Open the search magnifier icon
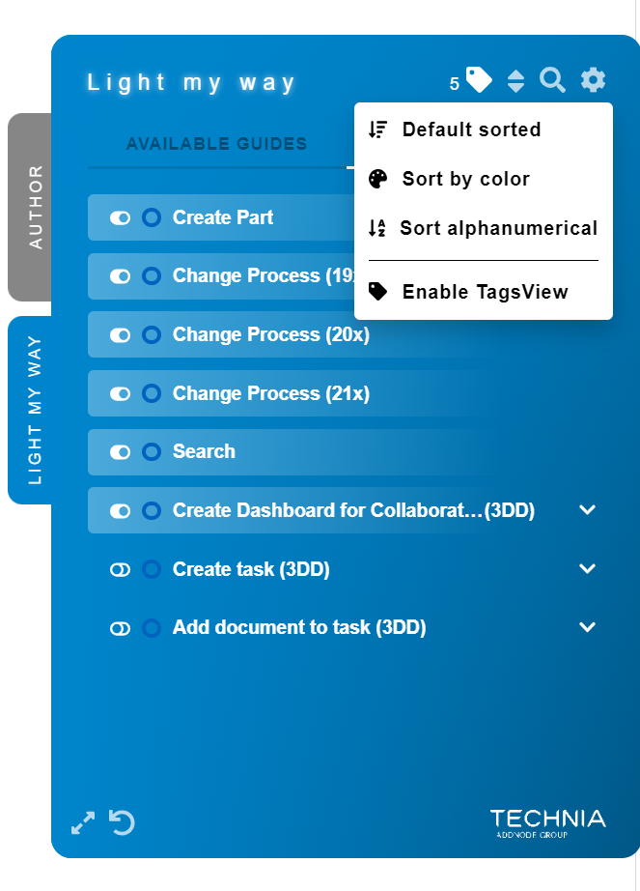The width and height of the screenshot is (640, 891). coord(552,80)
